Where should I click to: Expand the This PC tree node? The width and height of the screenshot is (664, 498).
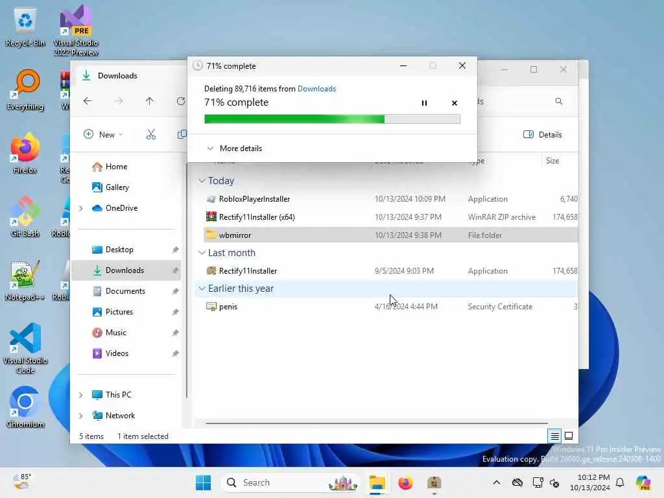[81, 395]
